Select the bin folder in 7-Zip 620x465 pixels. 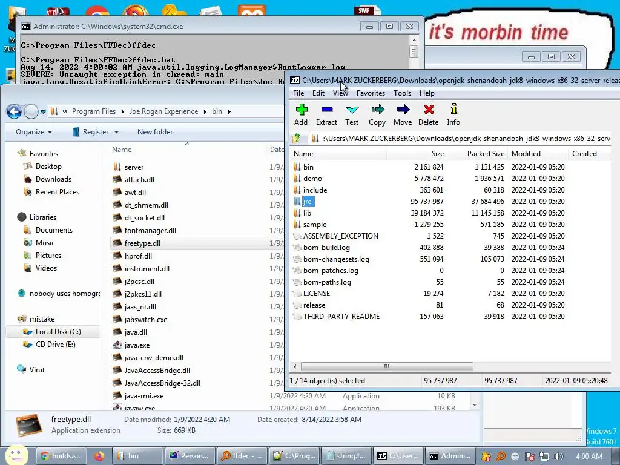pos(308,167)
